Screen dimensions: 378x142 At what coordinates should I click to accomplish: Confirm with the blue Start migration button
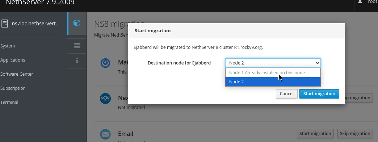(319, 94)
